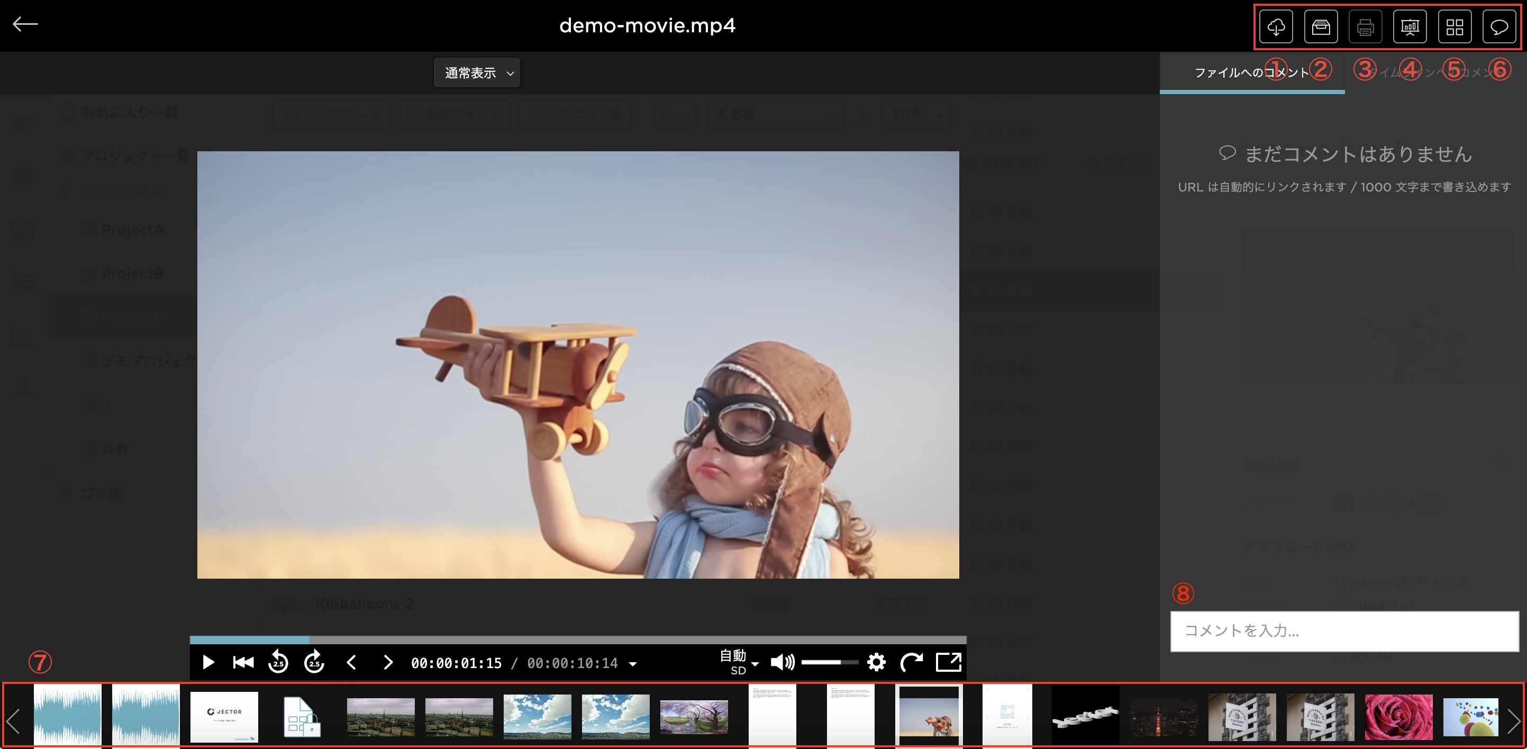Screen dimensions: 1527x749
Task: Play the demo-movie video
Action: 207,662
